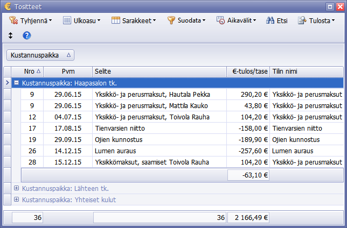This screenshot has height=228, width=347.
Task: Select the 'Tienvarsien niitto' Selite cell
Action: coord(159,128)
